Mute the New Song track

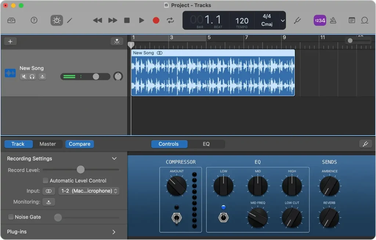click(x=24, y=77)
